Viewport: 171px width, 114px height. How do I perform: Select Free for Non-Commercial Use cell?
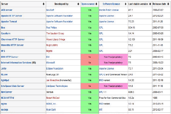coord(113,98)
